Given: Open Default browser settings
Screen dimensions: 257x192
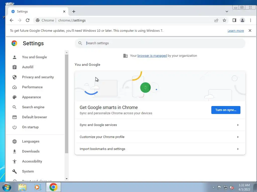Looking at the screenshot, I should click(35, 117).
